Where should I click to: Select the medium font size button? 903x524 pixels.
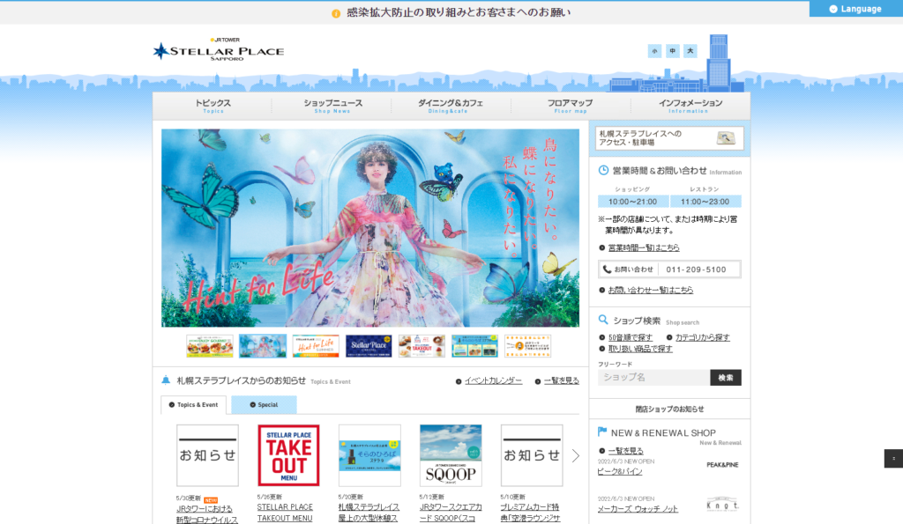tap(673, 51)
